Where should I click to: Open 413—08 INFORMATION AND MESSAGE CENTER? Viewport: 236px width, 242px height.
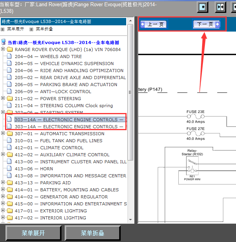tap(70, 176)
